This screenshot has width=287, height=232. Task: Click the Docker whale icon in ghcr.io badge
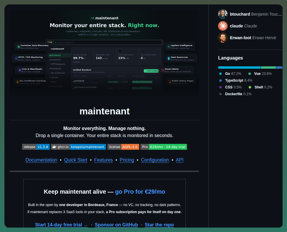(54, 147)
